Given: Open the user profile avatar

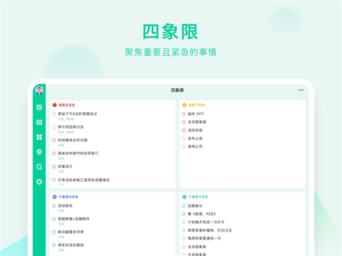Looking at the screenshot, I should (x=39, y=90).
